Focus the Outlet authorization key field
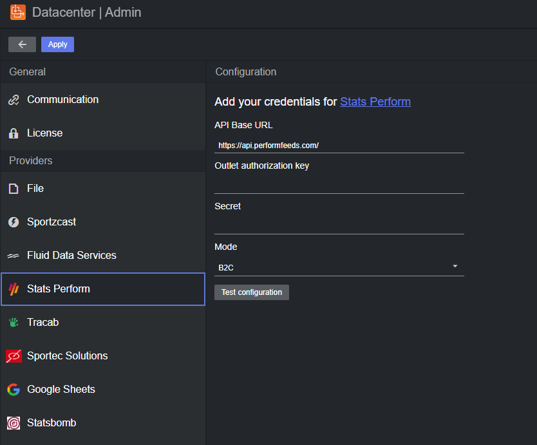This screenshot has width=537, height=445. pos(339,185)
